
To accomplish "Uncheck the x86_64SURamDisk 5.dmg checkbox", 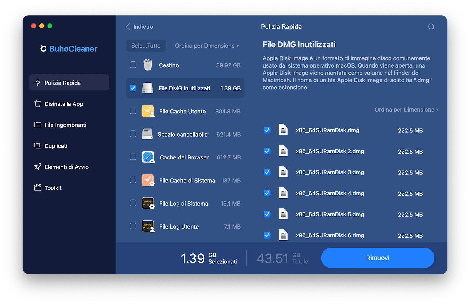I will [267, 214].
